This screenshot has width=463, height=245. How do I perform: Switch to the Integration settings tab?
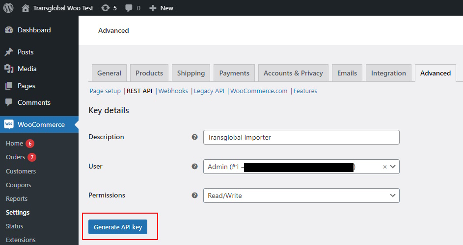point(388,73)
